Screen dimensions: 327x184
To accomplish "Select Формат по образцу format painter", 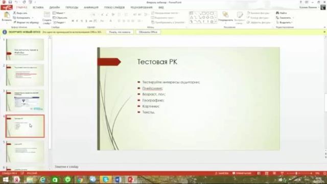I will point(26,22).
